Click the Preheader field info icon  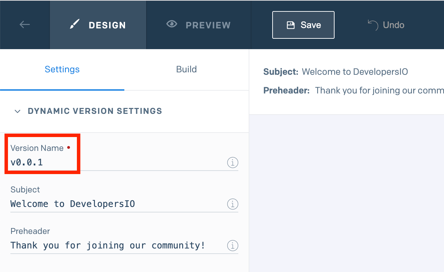233,246
